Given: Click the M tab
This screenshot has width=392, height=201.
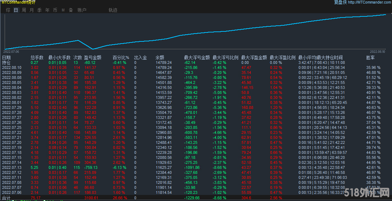Looking at the screenshot, I should [63, 10].
